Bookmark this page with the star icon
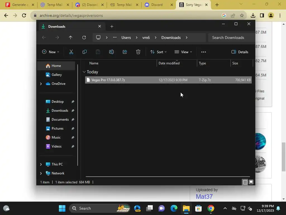286x215 pixels. tap(242, 16)
